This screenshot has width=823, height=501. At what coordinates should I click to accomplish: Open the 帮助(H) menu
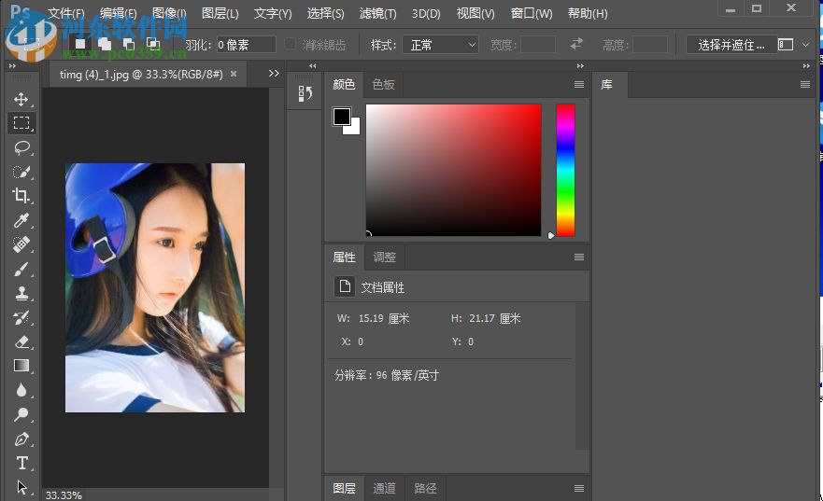588,14
